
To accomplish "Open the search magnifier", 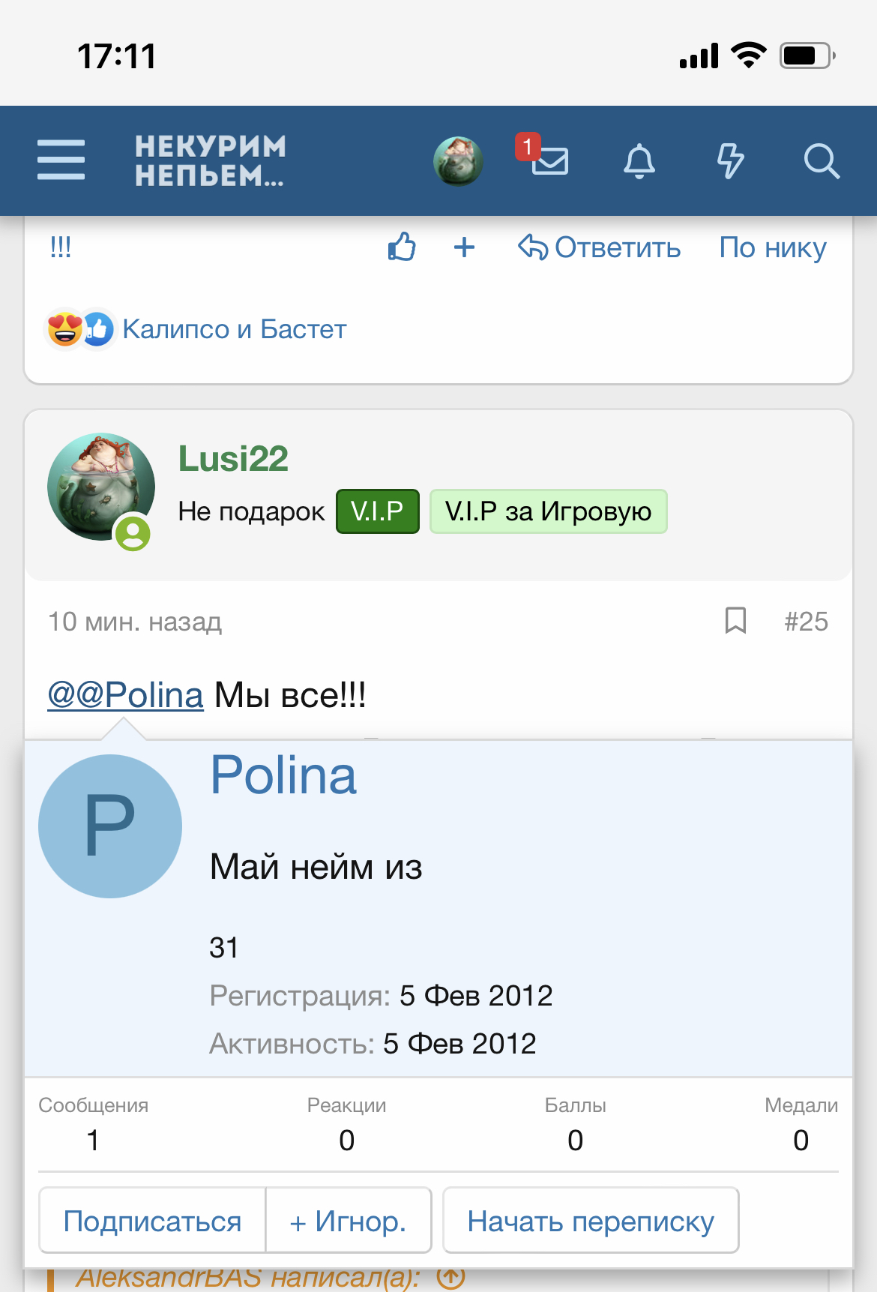I will (x=821, y=160).
